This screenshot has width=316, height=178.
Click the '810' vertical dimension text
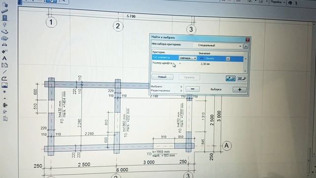107,123
